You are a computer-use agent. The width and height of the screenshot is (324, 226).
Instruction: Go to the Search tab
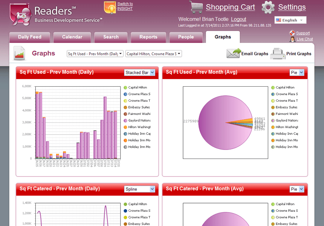pos(111,37)
